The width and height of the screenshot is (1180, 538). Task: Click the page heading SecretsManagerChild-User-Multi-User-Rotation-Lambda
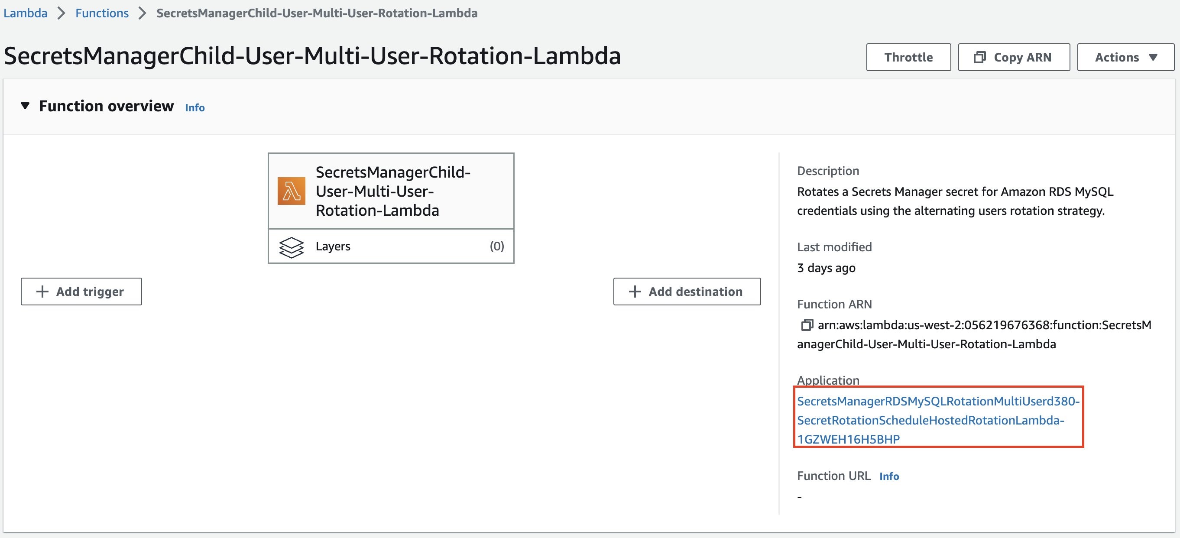(312, 56)
